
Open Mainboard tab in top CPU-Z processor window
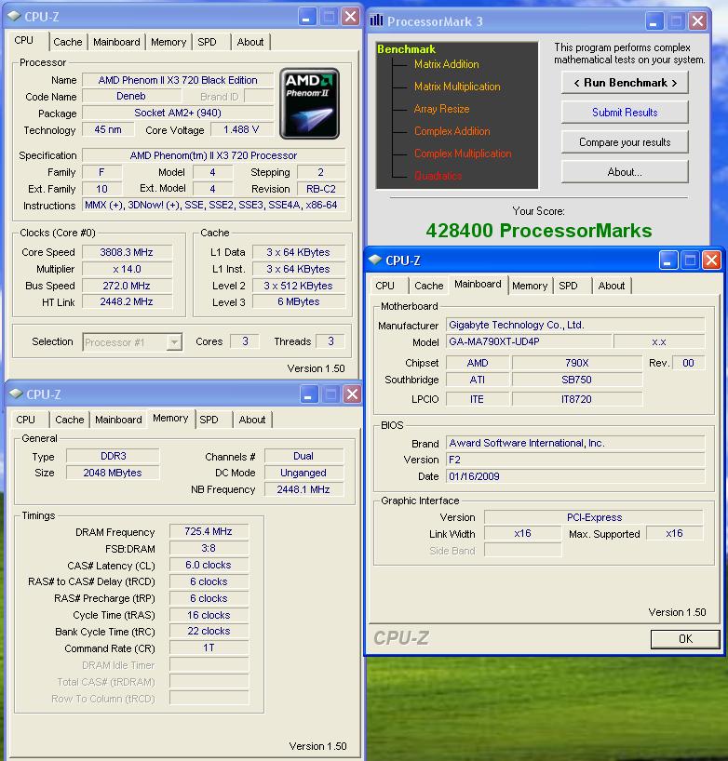[x=116, y=42]
